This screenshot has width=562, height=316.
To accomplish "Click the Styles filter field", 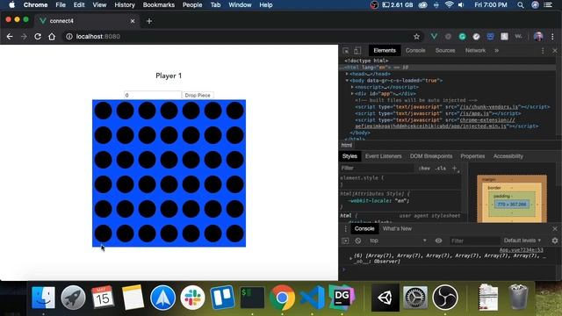I will tap(377, 168).
